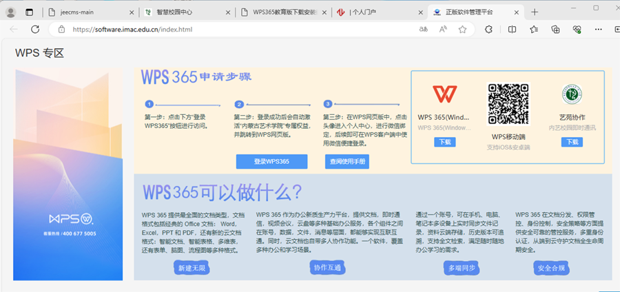Click the WPS mobile QR code
The height and width of the screenshot is (292, 620).
[x=508, y=104]
